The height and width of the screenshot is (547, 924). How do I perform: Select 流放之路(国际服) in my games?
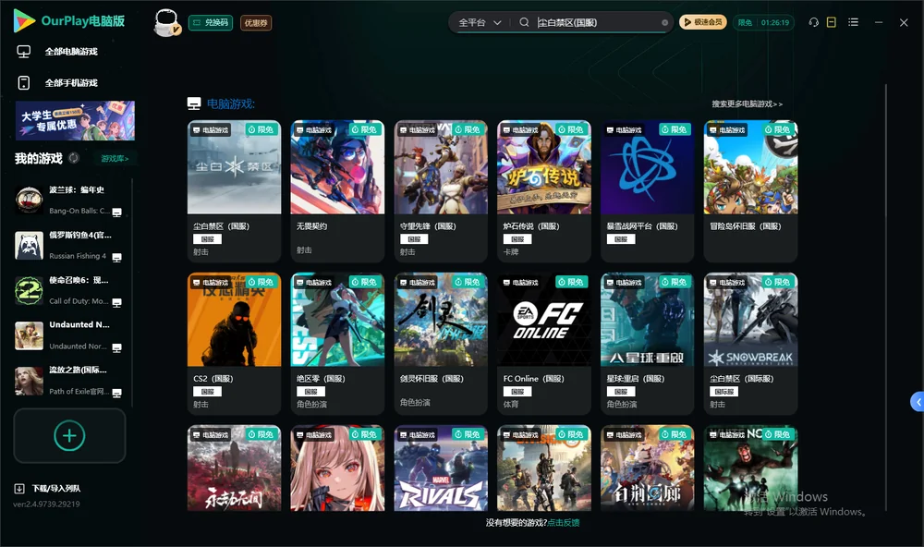click(x=69, y=381)
